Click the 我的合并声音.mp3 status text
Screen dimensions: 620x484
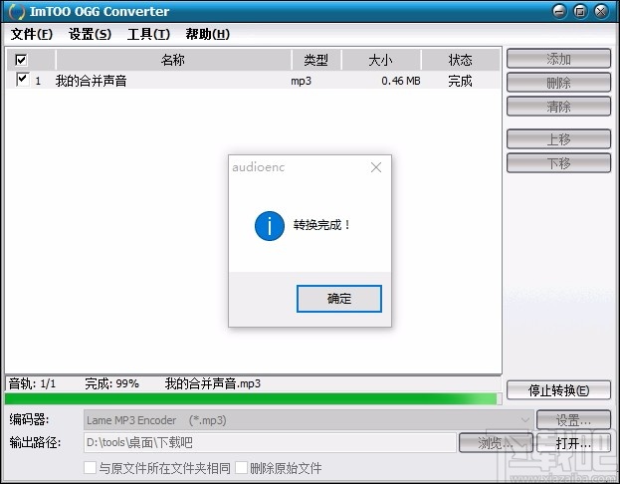[213, 383]
